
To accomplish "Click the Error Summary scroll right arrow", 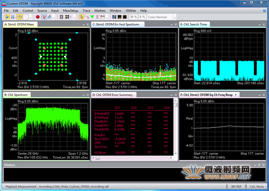I will (171, 158).
